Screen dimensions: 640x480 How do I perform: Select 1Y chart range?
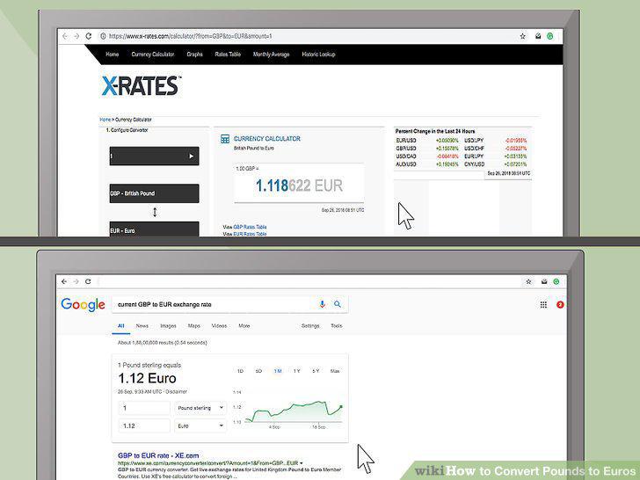point(297,371)
